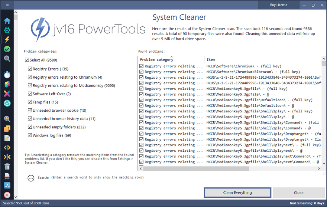This screenshot has width=327, height=207.
Task: Uncheck the HKCU\Software\Chromium\Blbeacon\ row
Action: coord(142,72)
